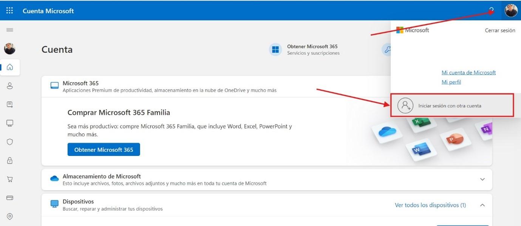This screenshot has height=226, width=521.
Task: Select the payment card icon in sidebar
Action: coord(10,197)
